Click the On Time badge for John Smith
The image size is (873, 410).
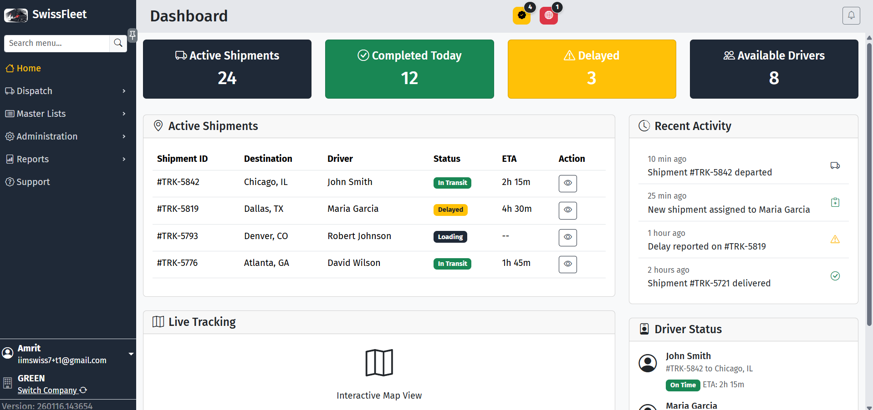(683, 385)
